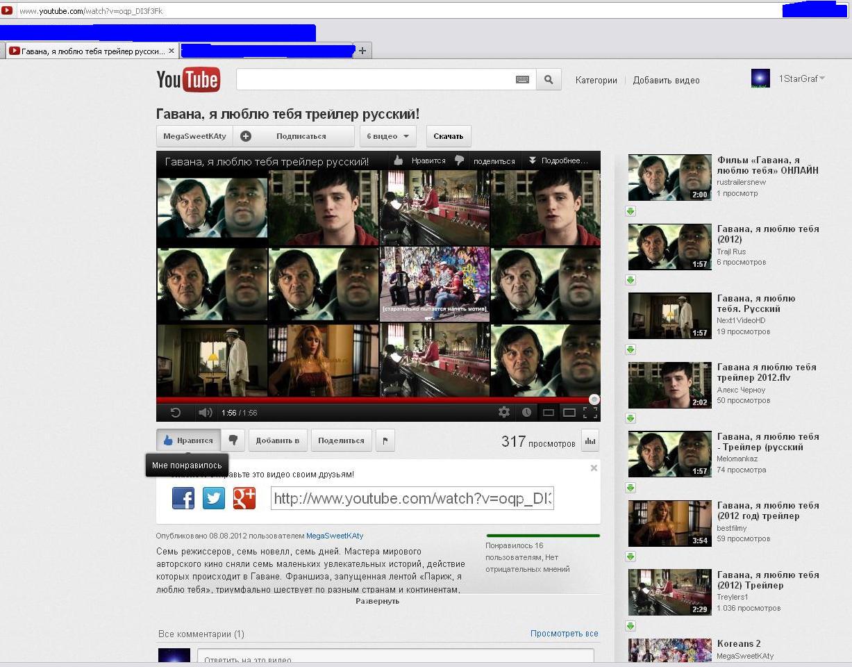Click the replay button in player
Image resolution: width=852 pixels, height=667 pixels.
click(x=176, y=413)
